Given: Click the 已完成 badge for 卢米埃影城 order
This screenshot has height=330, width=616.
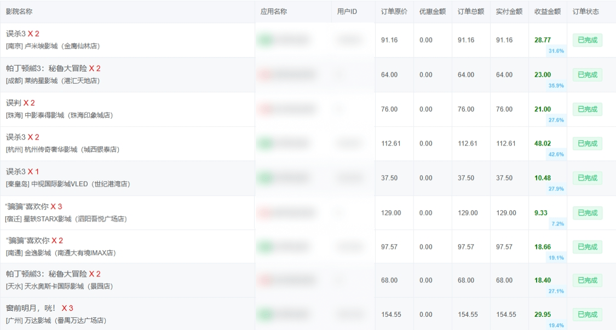Looking at the screenshot, I should (587, 40).
